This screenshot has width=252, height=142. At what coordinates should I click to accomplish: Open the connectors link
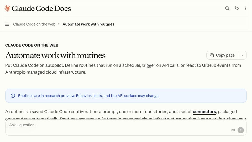pos(204,111)
